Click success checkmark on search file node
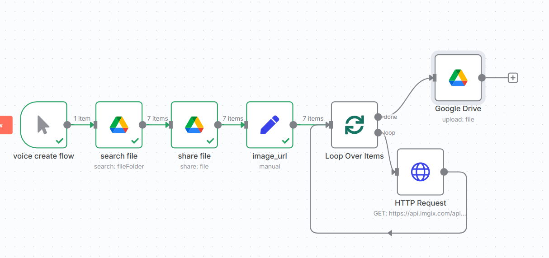This screenshot has height=258, width=549. tap(135, 141)
